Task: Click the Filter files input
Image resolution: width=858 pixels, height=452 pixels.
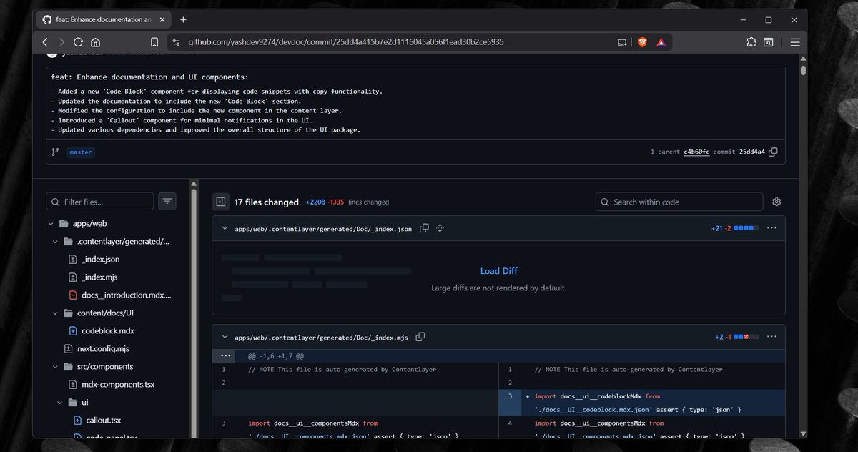Action: (x=100, y=202)
